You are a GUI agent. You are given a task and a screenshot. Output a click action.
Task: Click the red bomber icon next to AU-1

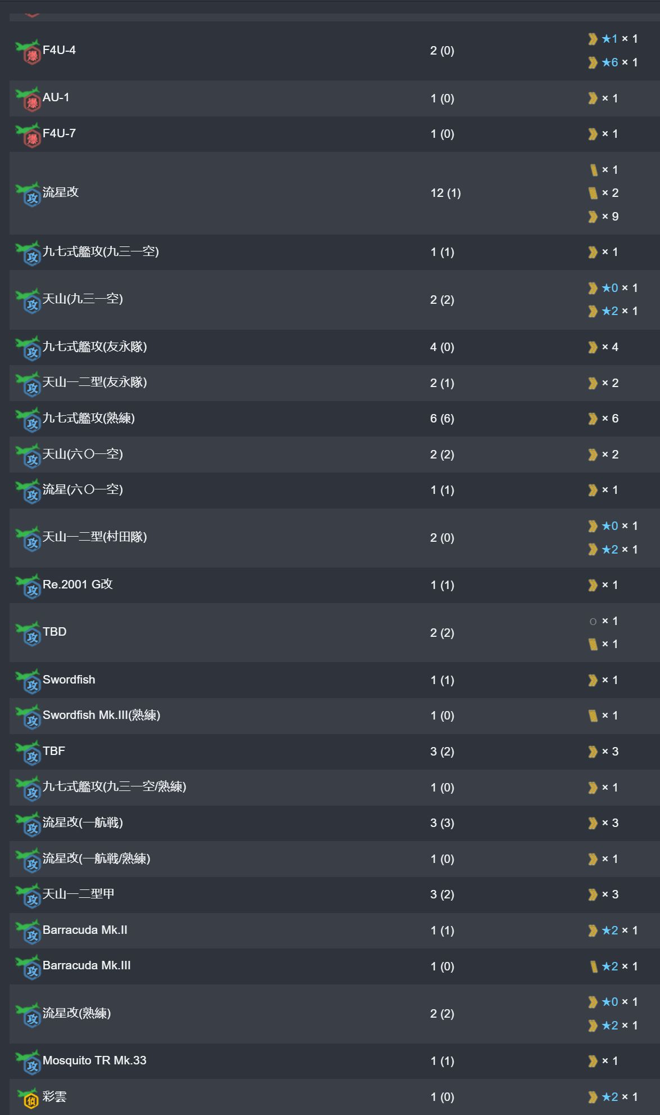(x=28, y=98)
